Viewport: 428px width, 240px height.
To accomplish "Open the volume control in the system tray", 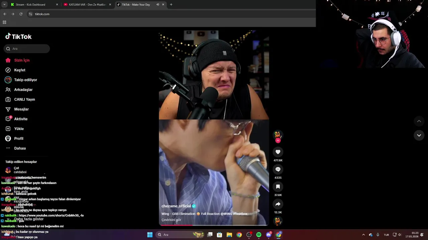I will click(400, 235).
